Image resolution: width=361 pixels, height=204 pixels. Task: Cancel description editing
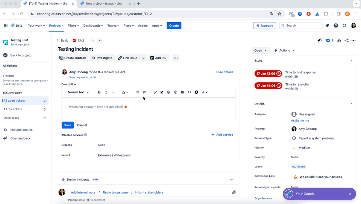tap(82, 125)
